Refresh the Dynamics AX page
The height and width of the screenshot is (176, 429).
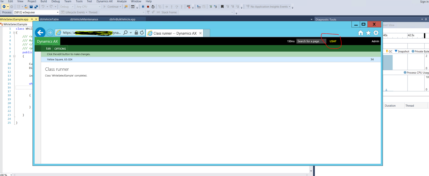pyautogui.click(x=142, y=33)
